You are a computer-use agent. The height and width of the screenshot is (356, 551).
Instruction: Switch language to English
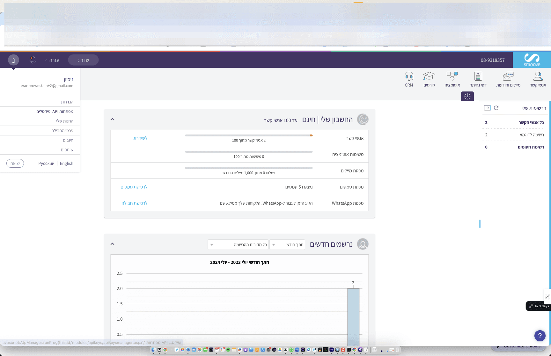(x=66, y=163)
